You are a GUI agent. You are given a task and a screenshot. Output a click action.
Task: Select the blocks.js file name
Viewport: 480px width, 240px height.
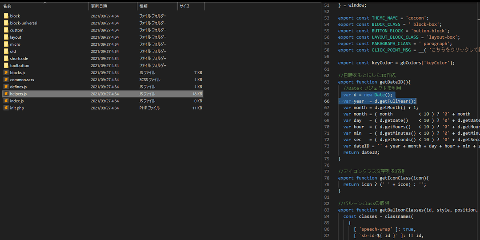(18, 72)
